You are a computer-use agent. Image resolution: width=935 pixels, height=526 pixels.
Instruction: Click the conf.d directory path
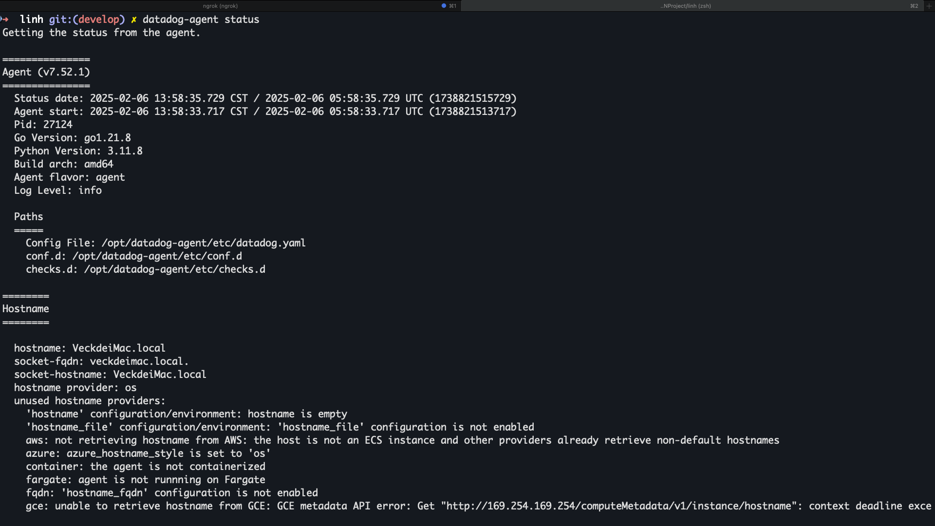pyautogui.click(x=157, y=256)
